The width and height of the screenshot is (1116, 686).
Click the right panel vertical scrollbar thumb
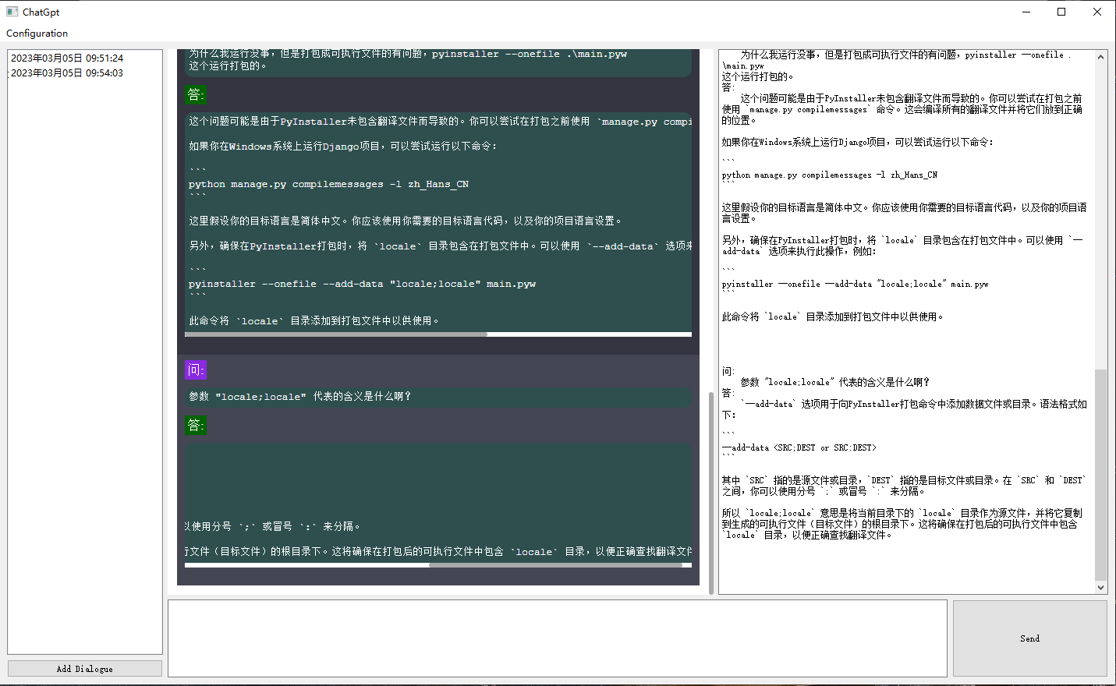[1100, 475]
